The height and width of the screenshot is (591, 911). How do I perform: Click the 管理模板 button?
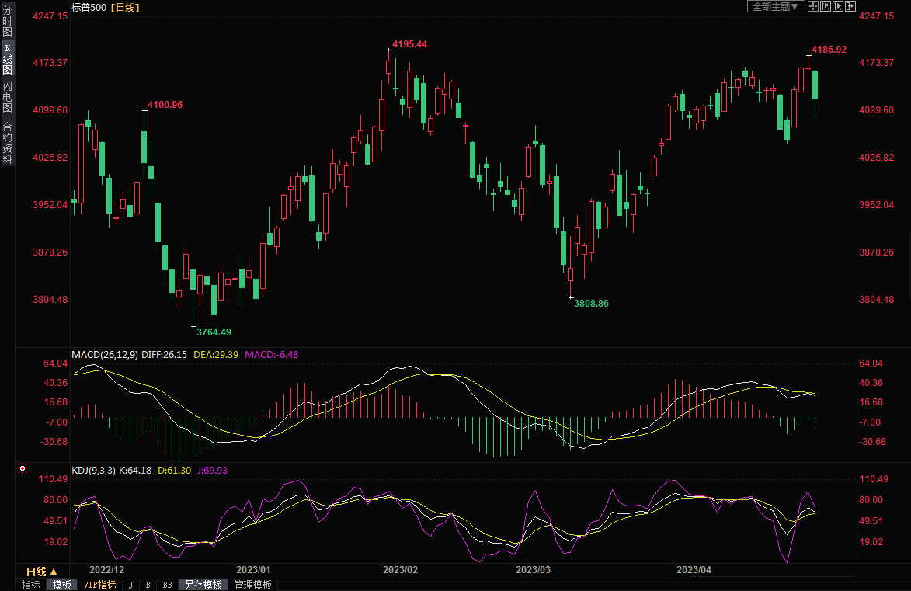coord(253,585)
